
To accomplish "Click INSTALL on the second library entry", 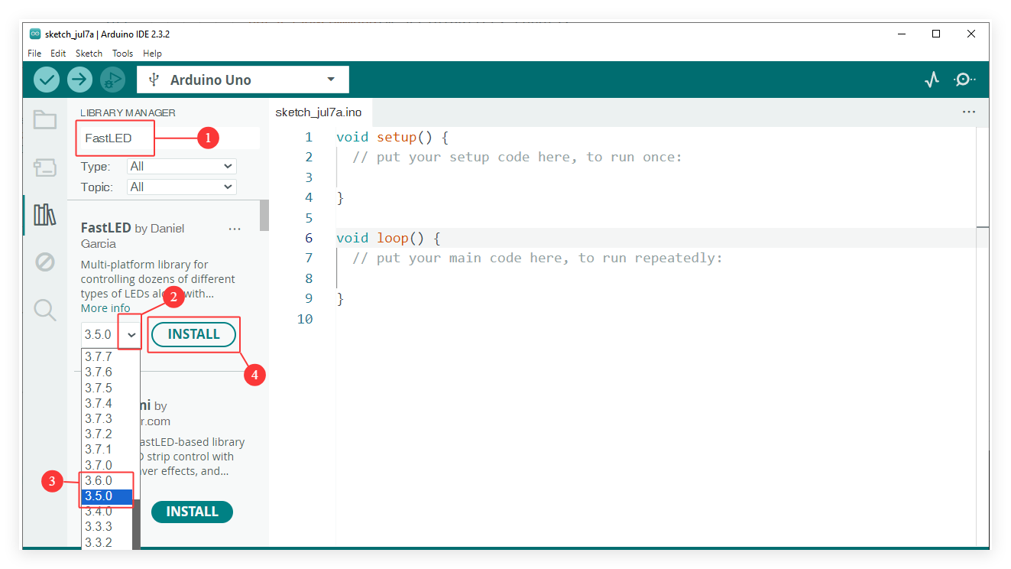I will (192, 512).
